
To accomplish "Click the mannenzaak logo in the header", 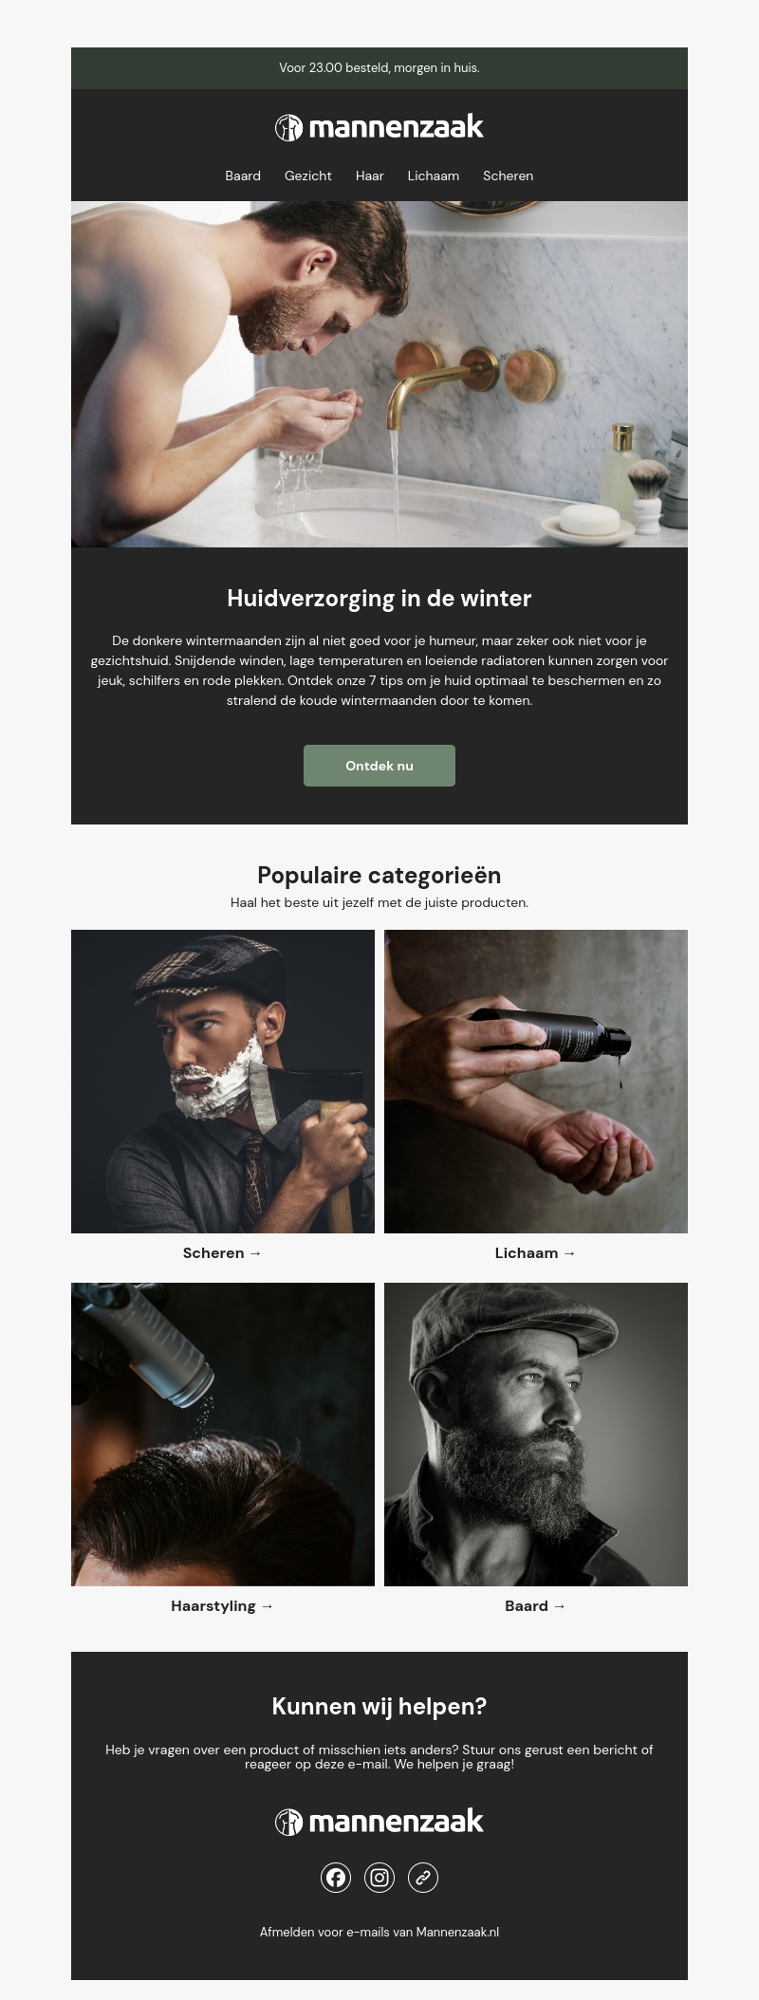I will [x=379, y=127].
